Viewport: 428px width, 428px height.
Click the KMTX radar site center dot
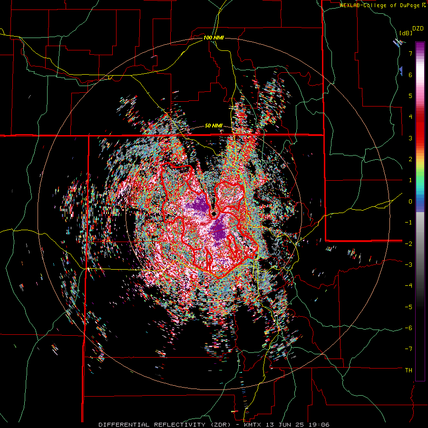point(214,214)
